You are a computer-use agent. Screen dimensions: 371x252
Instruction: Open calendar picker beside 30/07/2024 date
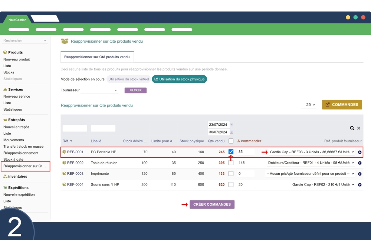click(232, 132)
